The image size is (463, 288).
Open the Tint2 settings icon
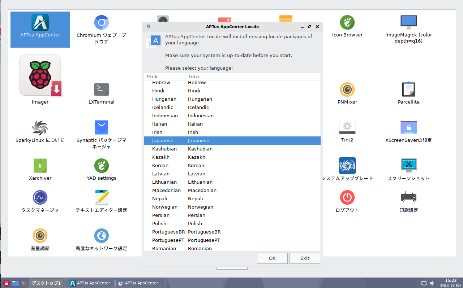coord(347,128)
